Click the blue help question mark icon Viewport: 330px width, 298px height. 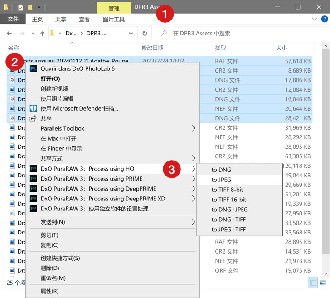coord(325,19)
